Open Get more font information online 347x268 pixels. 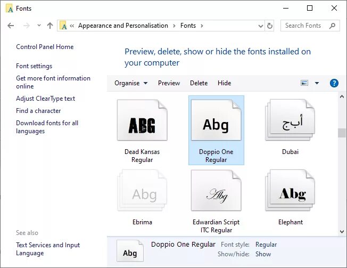[53, 82]
